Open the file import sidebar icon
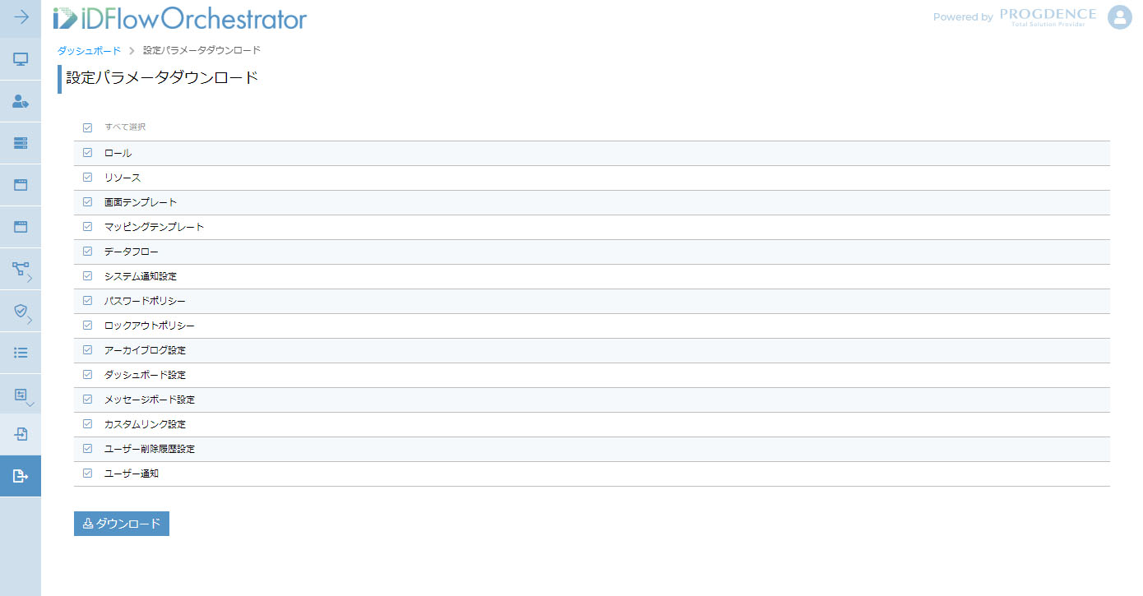Image resolution: width=1143 pixels, height=596 pixels. [21, 434]
